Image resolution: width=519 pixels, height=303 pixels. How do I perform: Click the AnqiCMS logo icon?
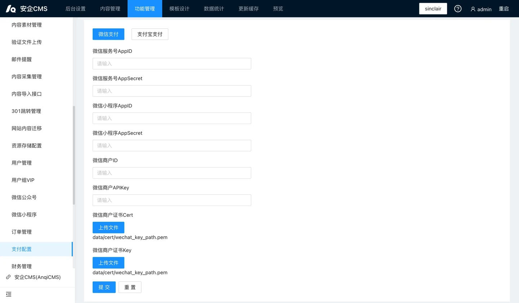(11, 9)
